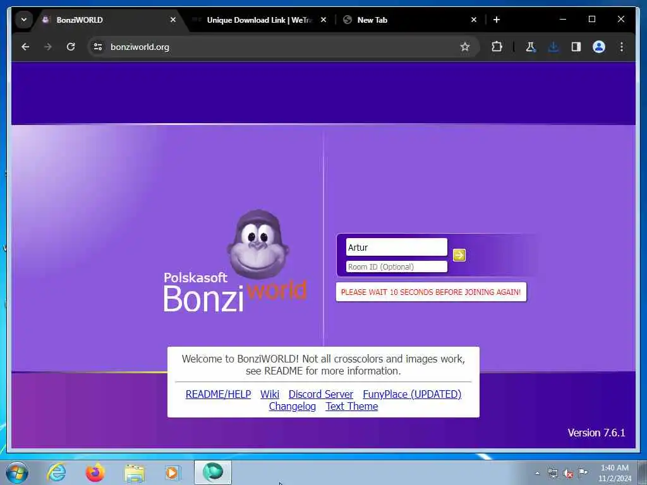Close the Unique Download Link tab

(323, 20)
